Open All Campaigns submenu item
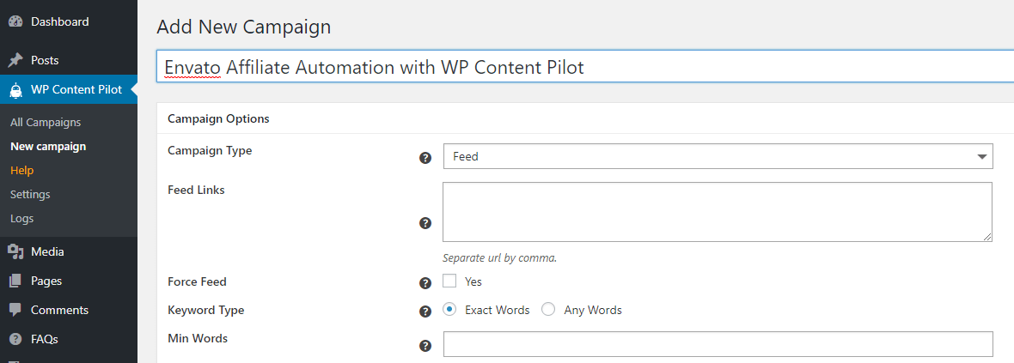Image resolution: width=1014 pixels, height=363 pixels. pyautogui.click(x=46, y=122)
